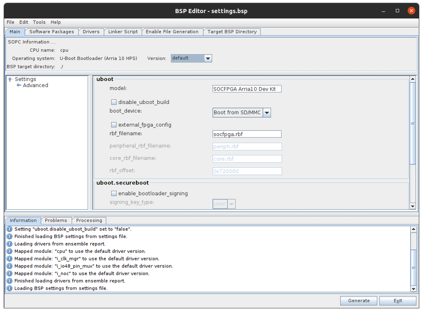Click info icon beside 'i_io48_pin_mux' message
The height and width of the screenshot is (312, 423).
tap(9, 266)
